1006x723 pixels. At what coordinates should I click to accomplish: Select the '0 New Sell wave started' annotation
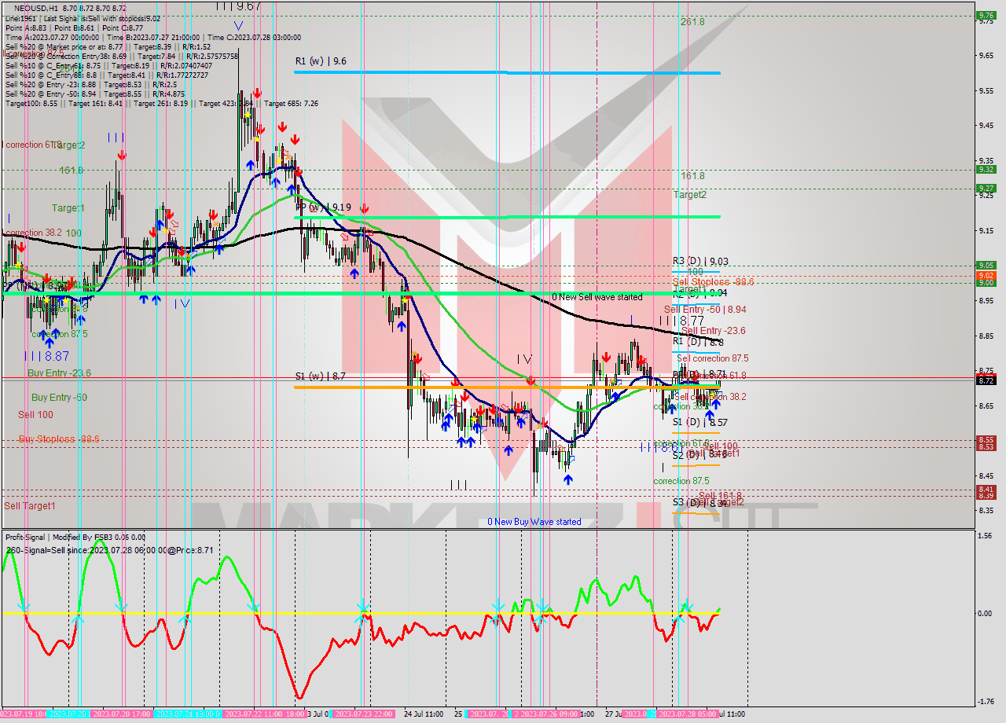coord(597,297)
